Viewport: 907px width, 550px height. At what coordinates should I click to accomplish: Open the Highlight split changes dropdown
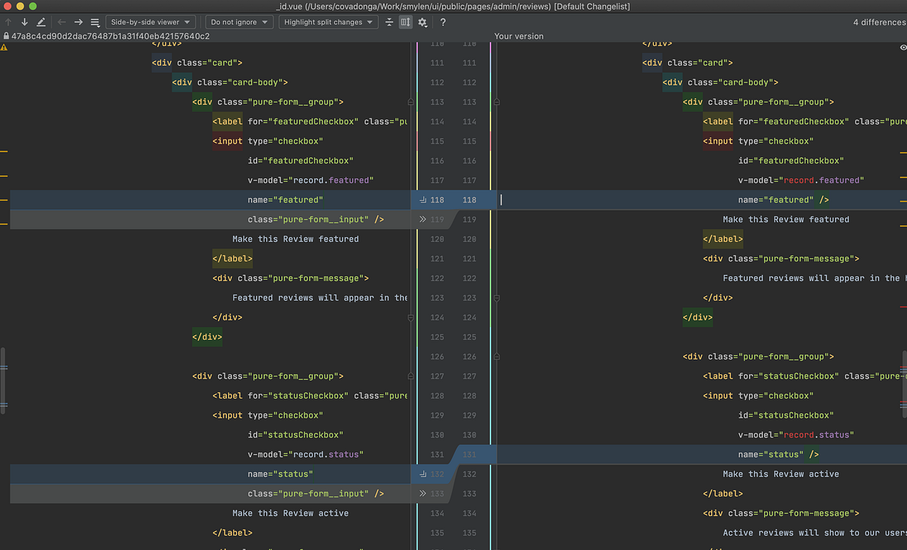coord(328,22)
